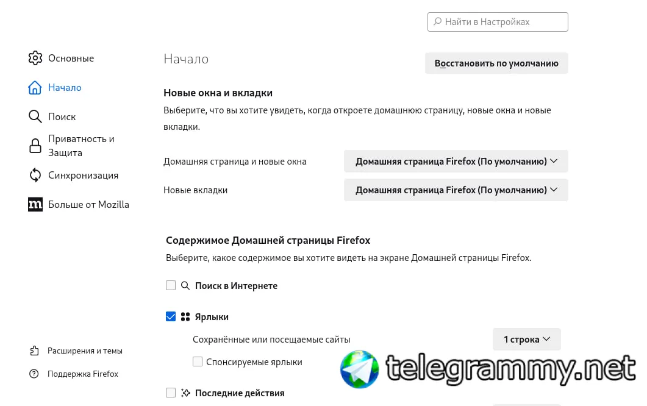The image size is (647, 406).
Task: Click the puzzle icon for Расширения и темы
Action: [34, 351]
